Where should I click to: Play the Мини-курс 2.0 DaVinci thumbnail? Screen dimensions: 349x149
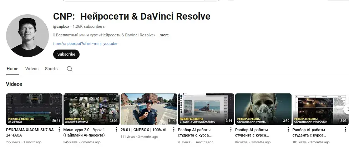click(x=91, y=109)
